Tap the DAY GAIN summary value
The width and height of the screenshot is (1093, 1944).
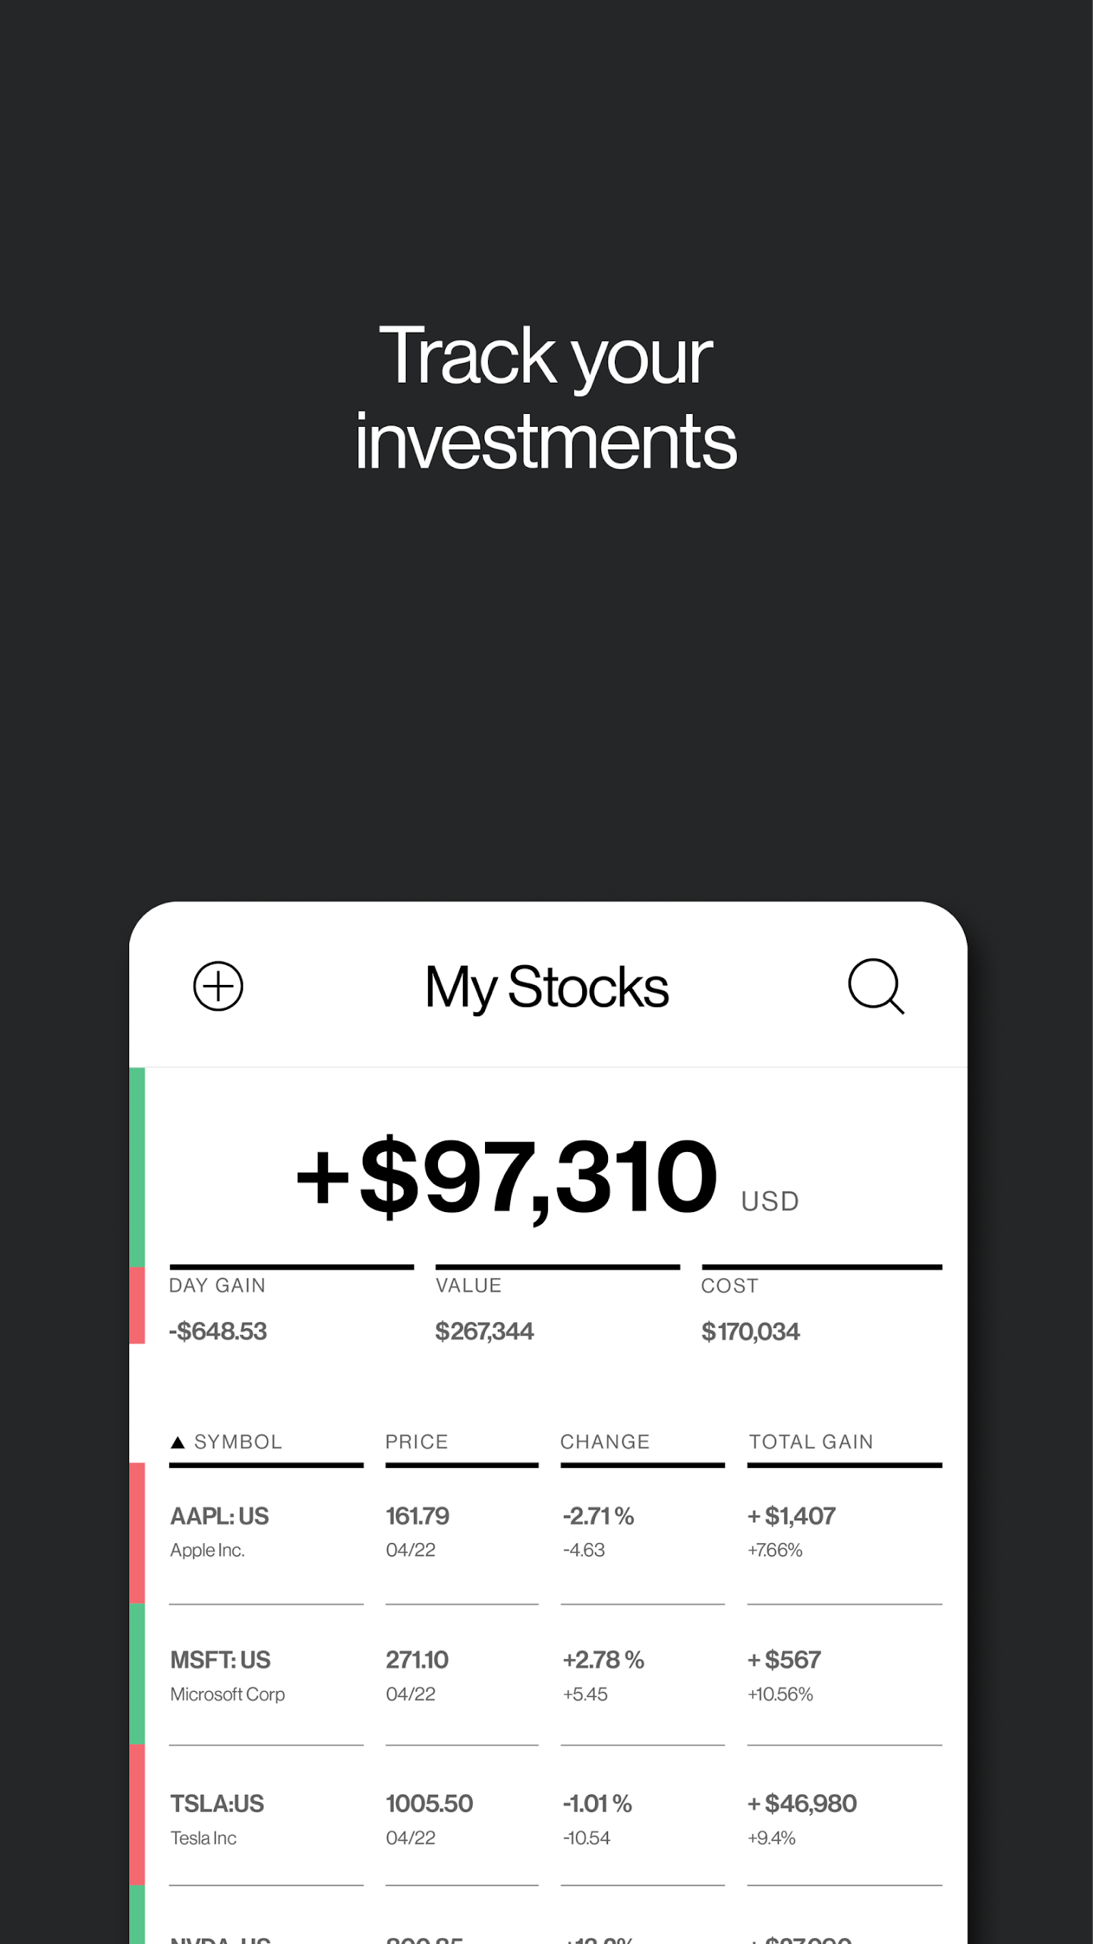(218, 1331)
